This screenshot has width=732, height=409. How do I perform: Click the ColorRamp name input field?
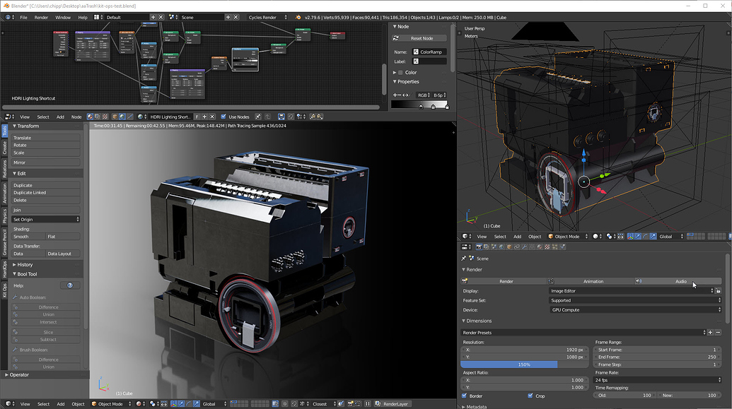[431, 51]
